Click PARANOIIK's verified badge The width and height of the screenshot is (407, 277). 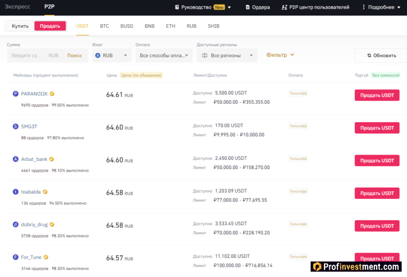point(52,94)
